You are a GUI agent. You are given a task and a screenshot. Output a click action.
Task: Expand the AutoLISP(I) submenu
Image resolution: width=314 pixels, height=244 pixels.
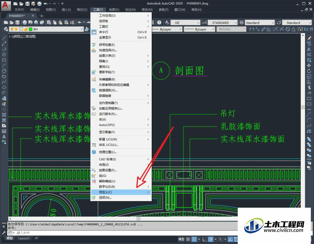coord(121,125)
